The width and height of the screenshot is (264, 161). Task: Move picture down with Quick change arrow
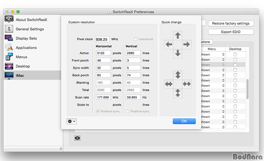point(178,53)
